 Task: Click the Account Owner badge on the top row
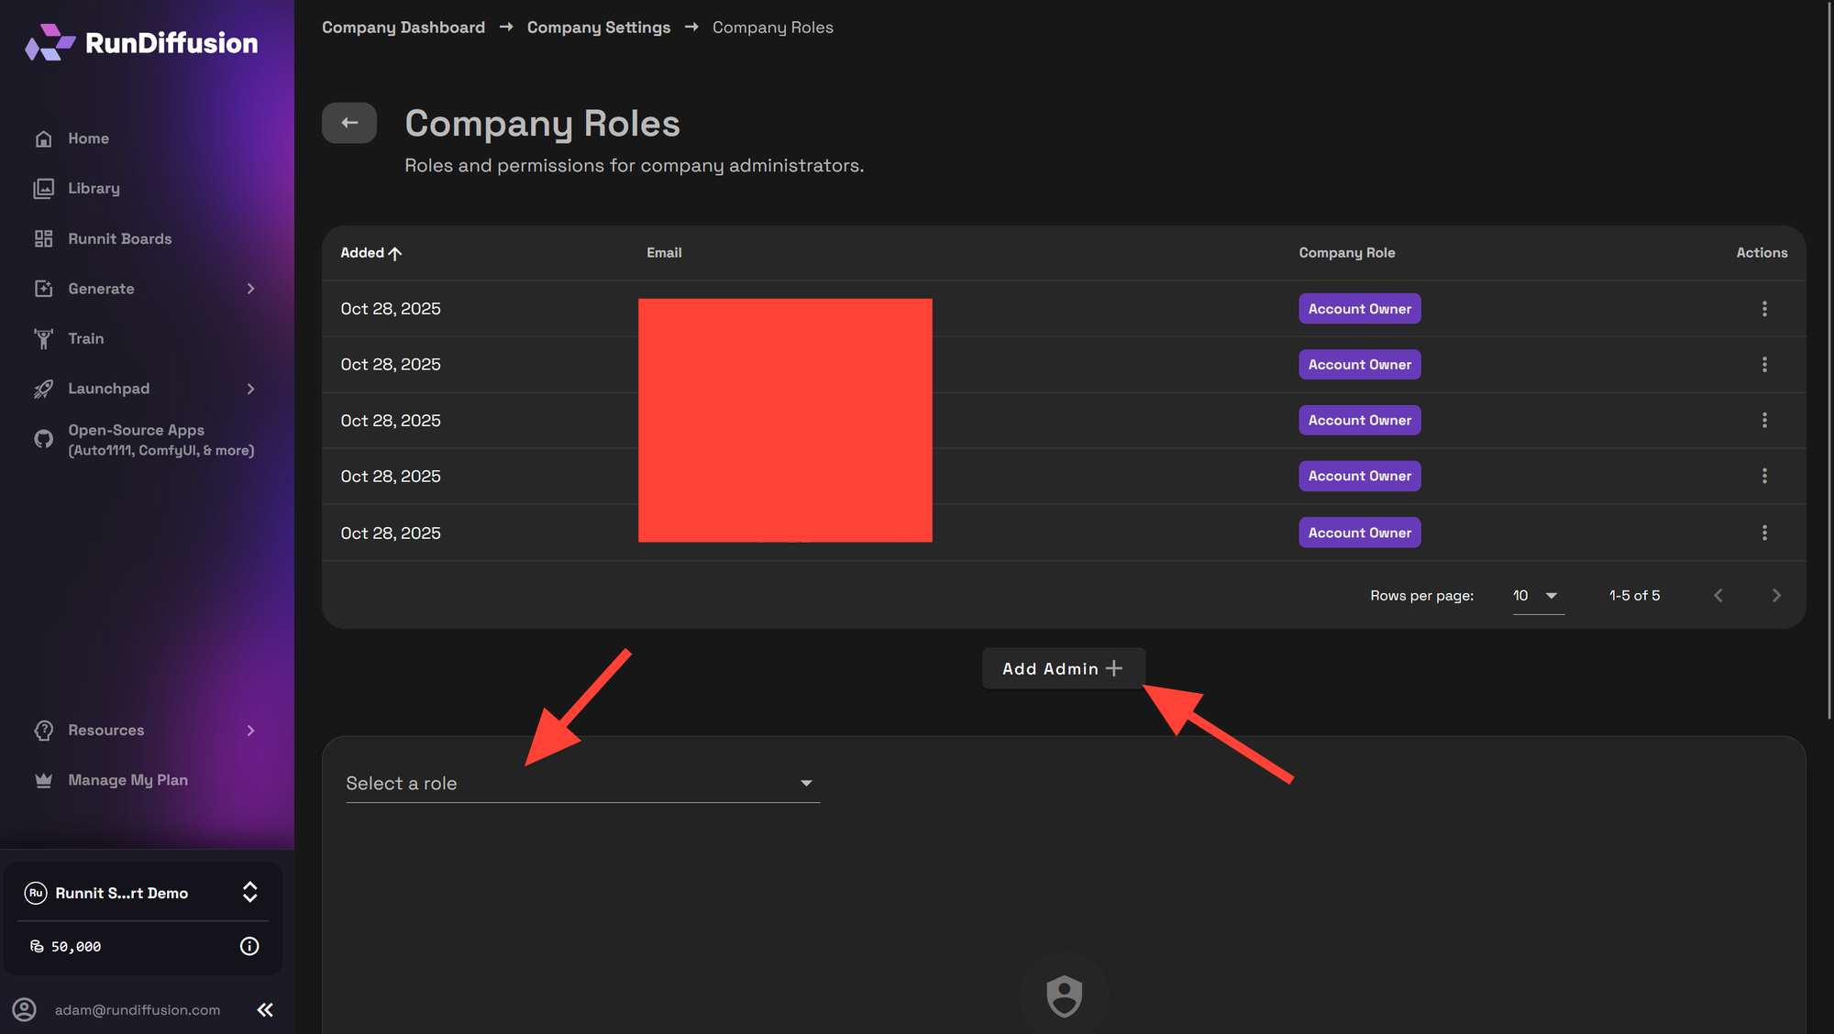1359,308
